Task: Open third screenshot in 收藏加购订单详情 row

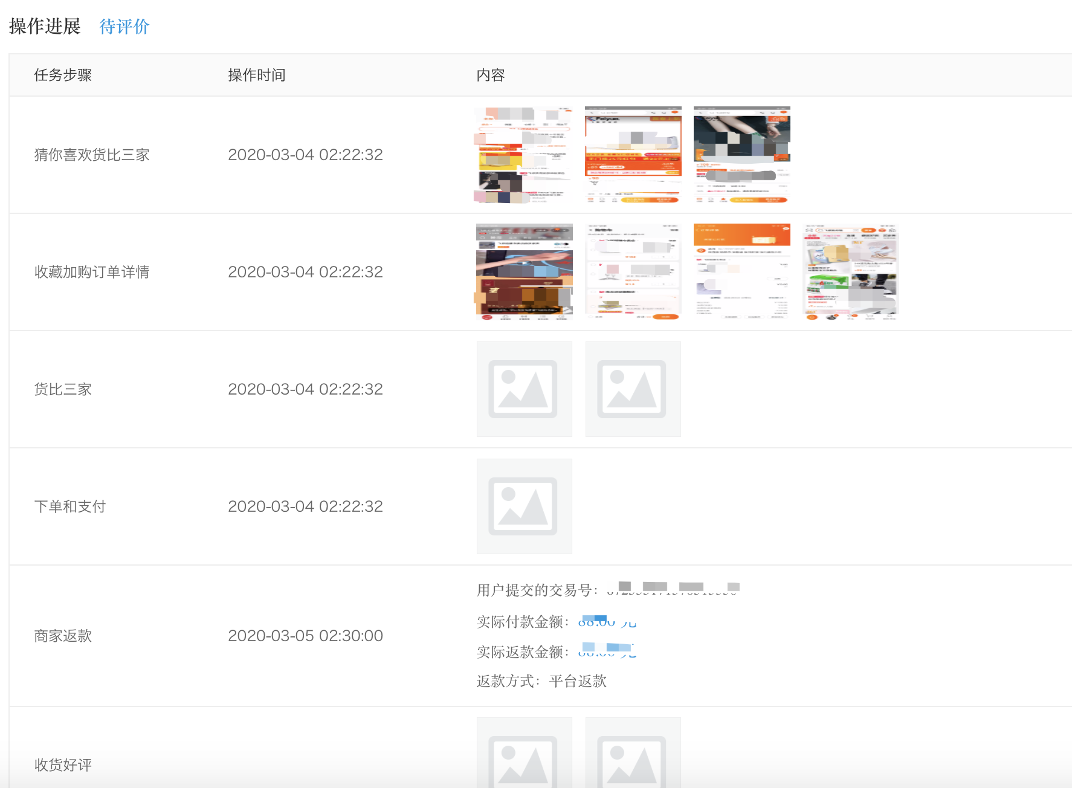Action: click(x=741, y=272)
